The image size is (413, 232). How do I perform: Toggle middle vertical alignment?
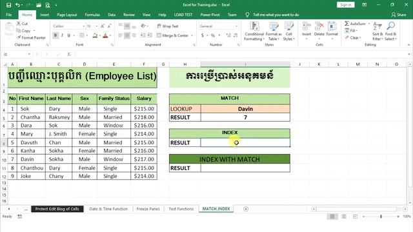point(127,26)
